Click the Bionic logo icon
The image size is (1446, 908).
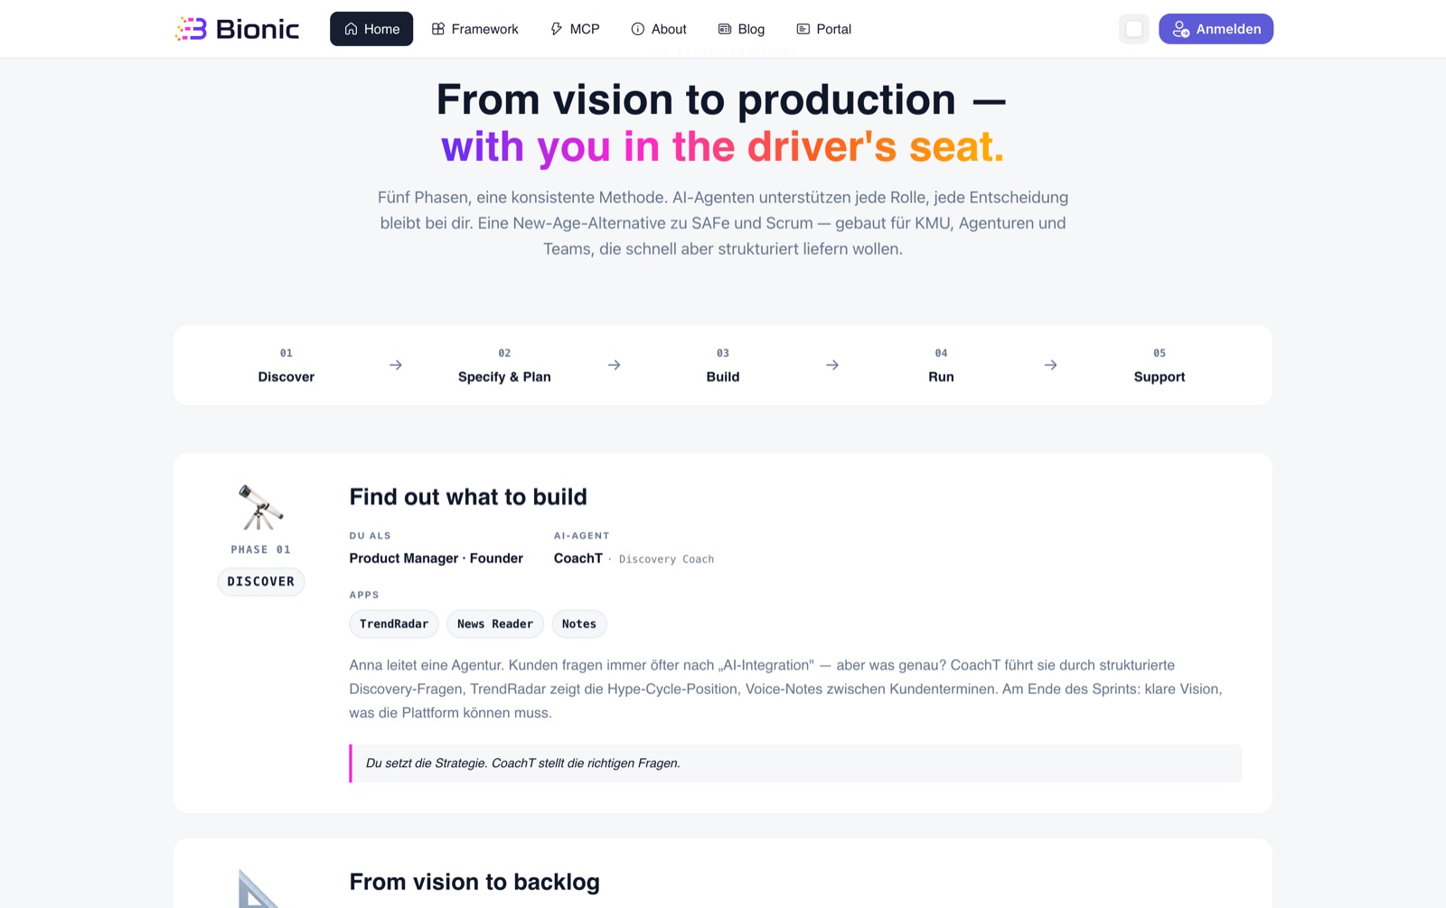pyautogui.click(x=191, y=29)
